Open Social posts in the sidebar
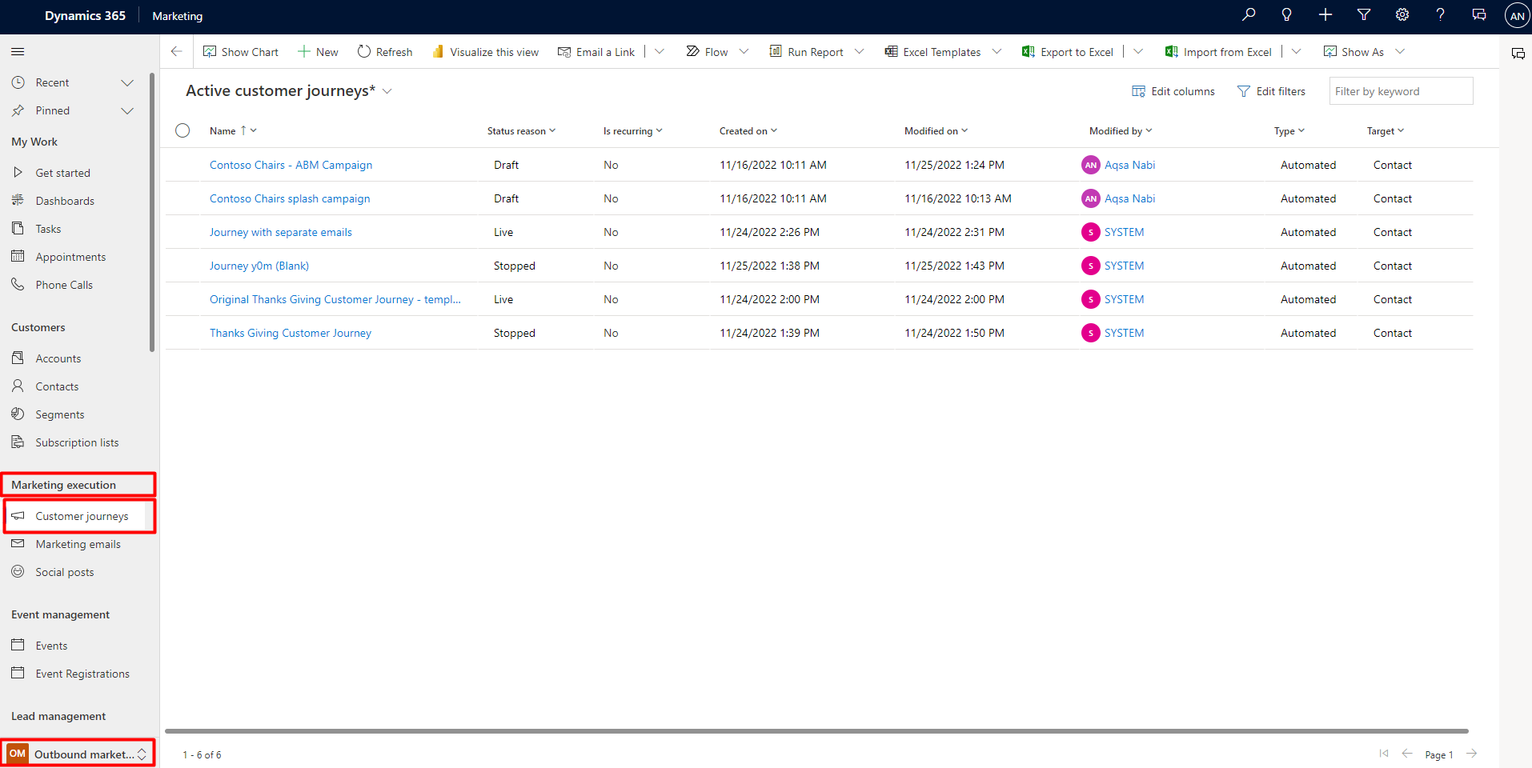1532x768 pixels. click(64, 571)
